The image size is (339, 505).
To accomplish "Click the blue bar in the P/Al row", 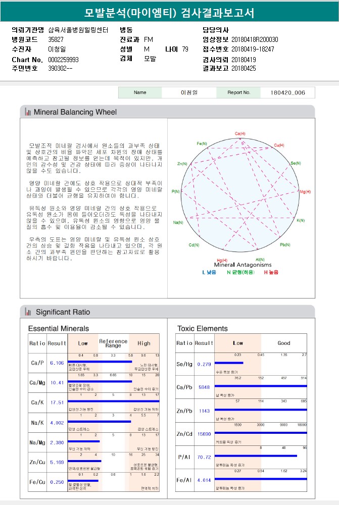I will [x=256, y=456].
